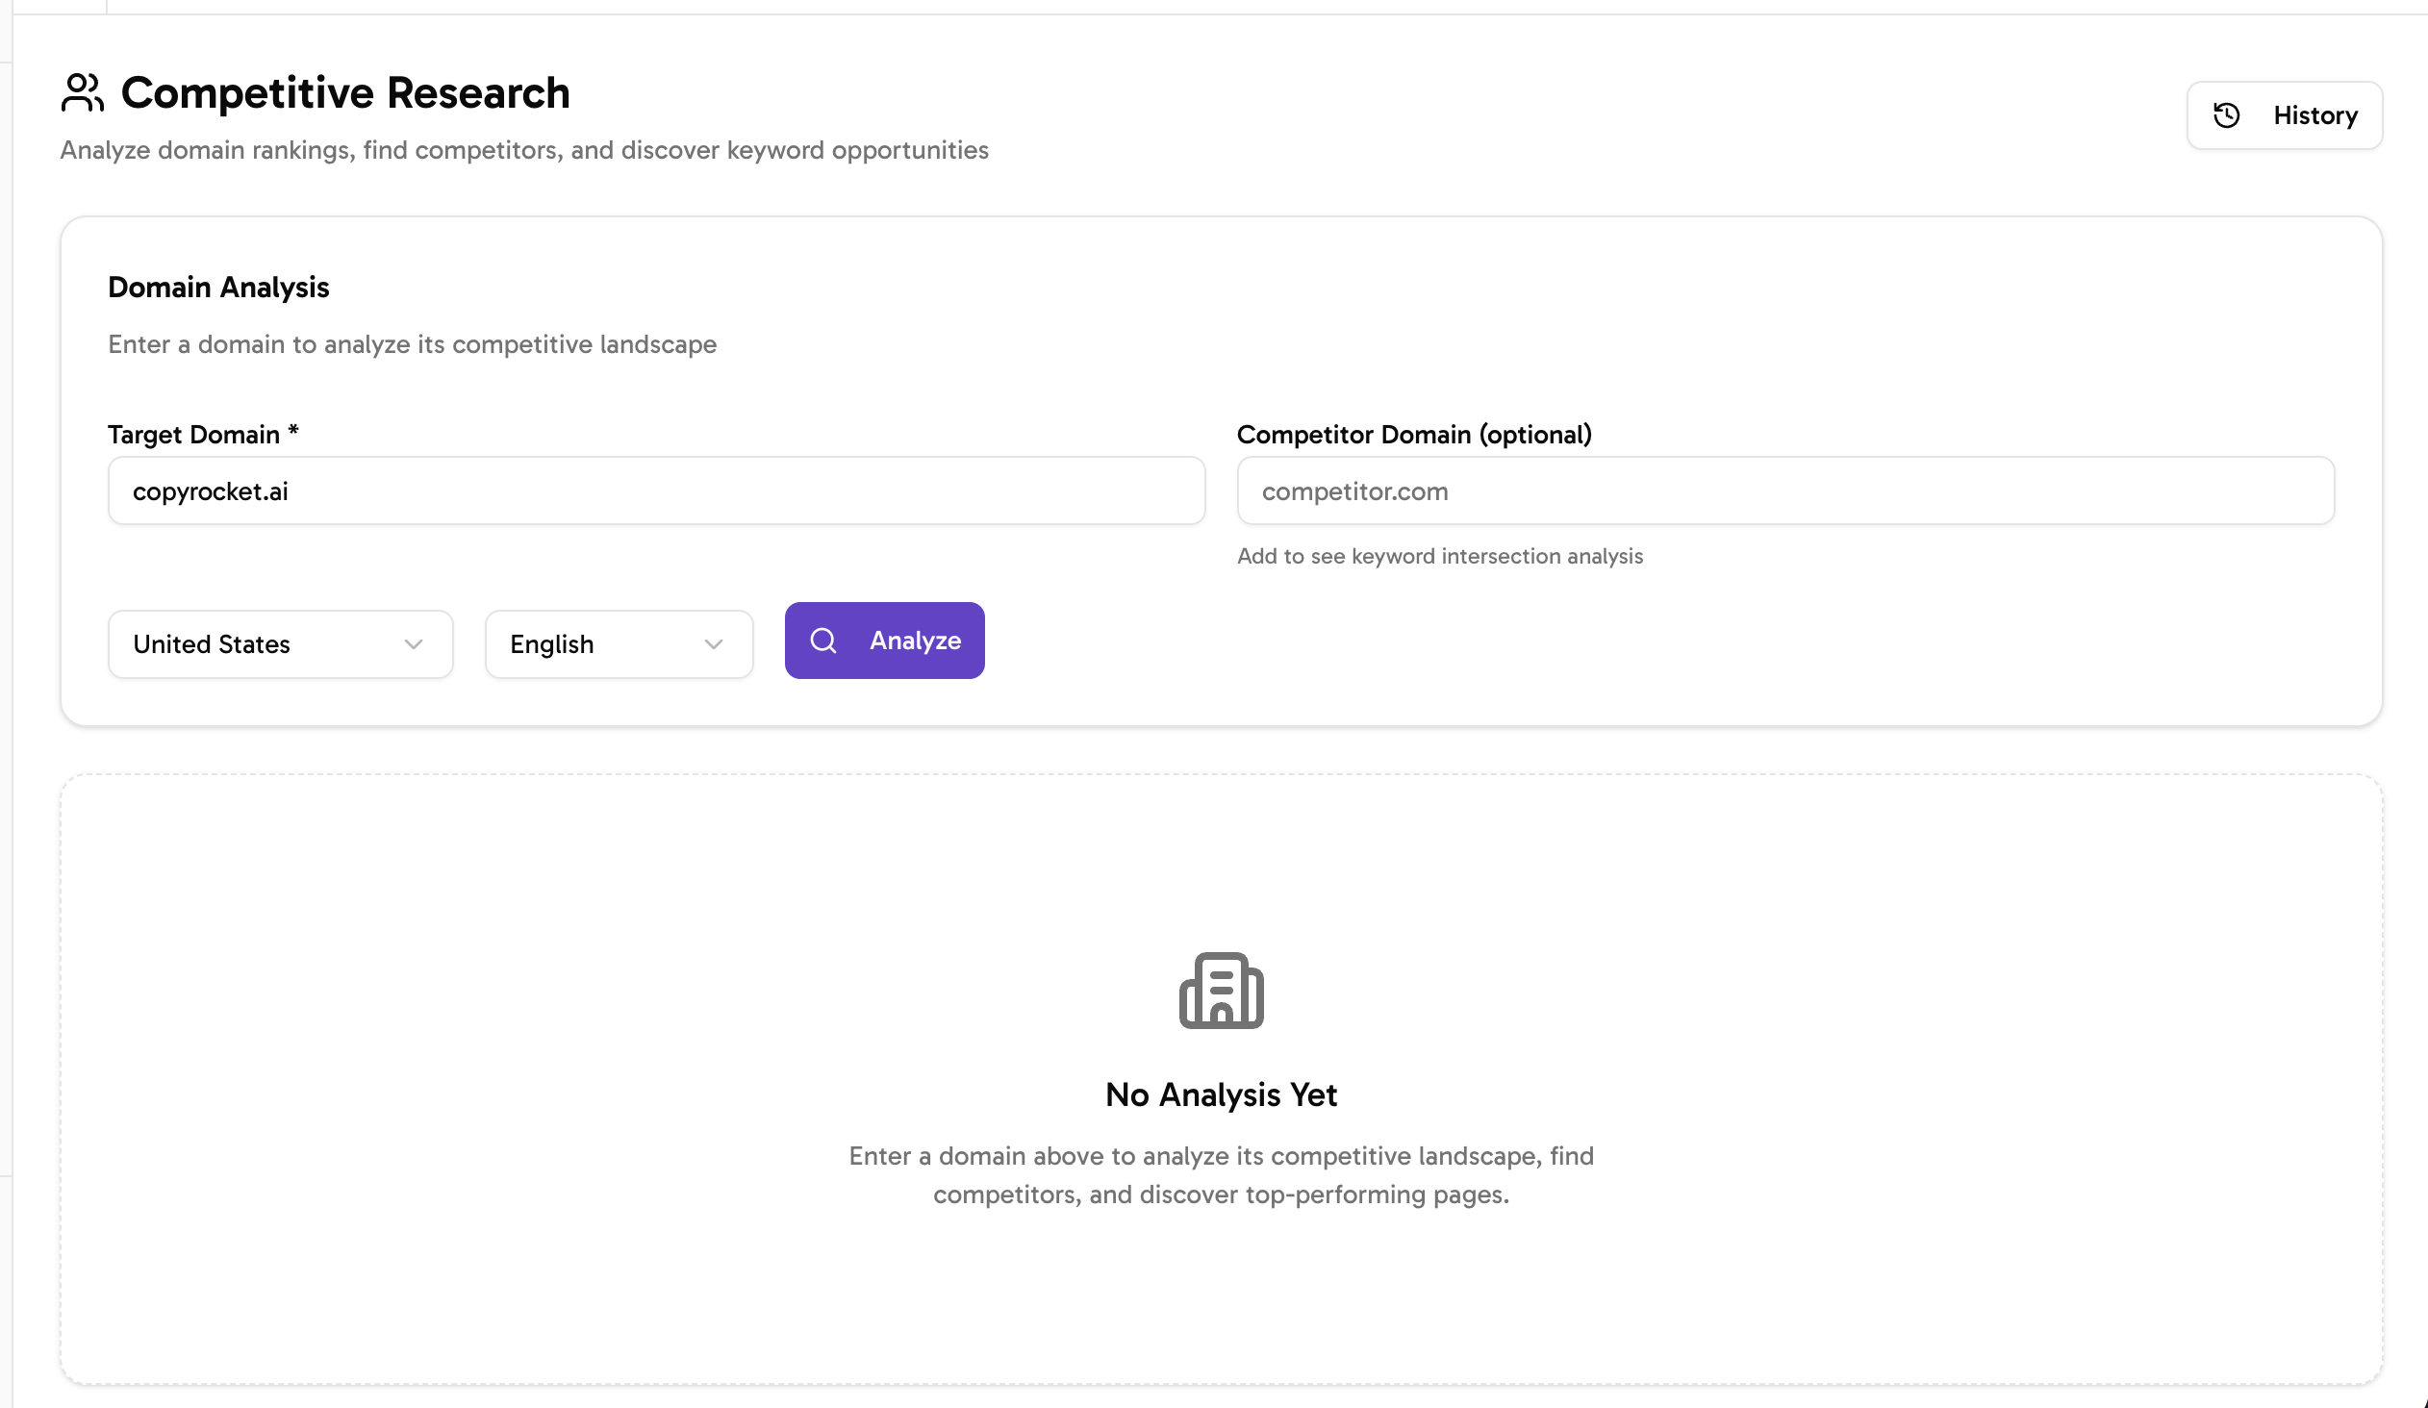Click the clock icon in History button

click(2226, 115)
